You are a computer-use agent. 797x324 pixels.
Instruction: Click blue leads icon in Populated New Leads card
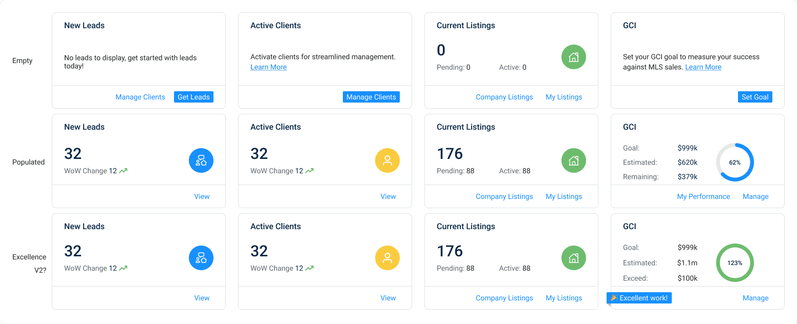click(201, 160)
